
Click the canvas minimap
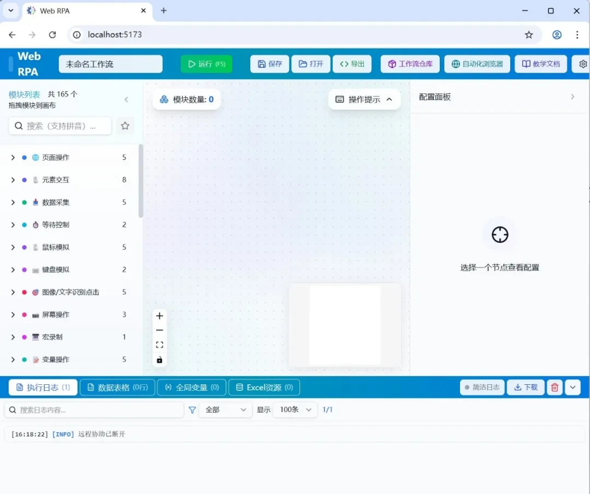coord(345,325)
